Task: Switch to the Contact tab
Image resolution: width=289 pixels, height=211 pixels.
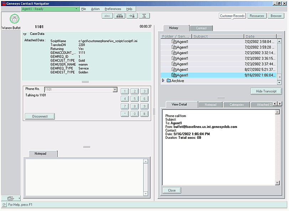Action: 201,28
